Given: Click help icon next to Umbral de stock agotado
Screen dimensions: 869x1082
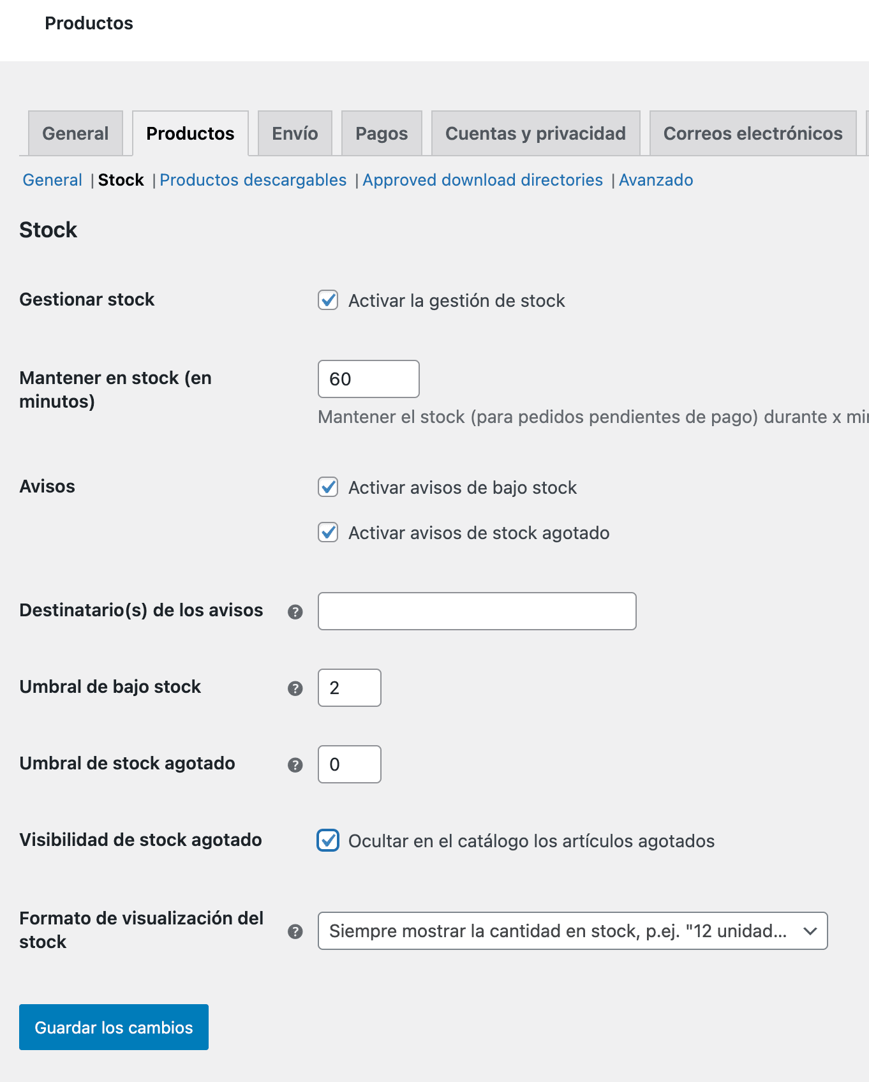Looking at the screenshot, I should (295, 765).
